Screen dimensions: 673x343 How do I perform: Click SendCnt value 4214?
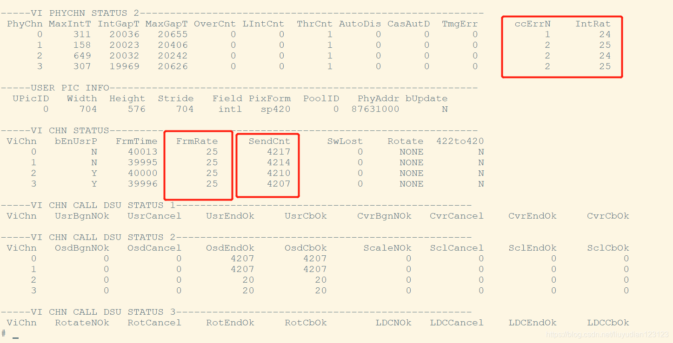point(279,162)
